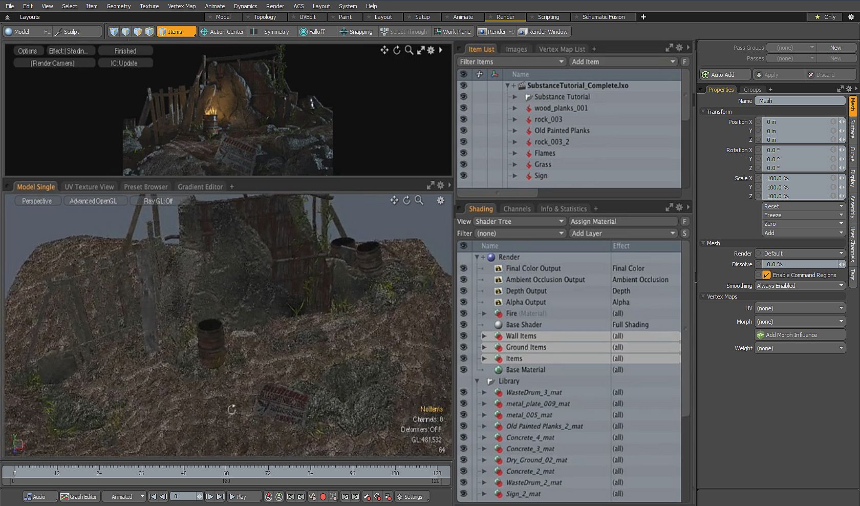The image size is (860, 506).
Task: Open the Texture menu
Action: [x=149, y=6]
